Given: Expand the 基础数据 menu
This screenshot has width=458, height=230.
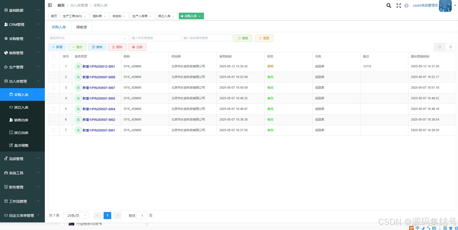Looking at the screenshot, I should pos(22,10).
